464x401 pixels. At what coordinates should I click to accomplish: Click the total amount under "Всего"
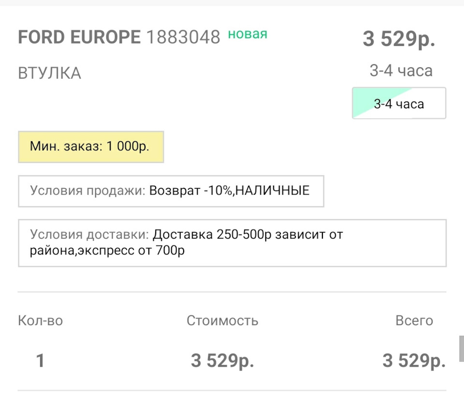click(x=414, y=360)
